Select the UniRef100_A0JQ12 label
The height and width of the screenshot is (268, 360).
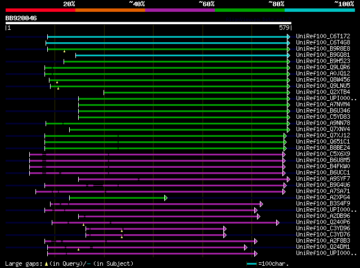pos(323,74)
